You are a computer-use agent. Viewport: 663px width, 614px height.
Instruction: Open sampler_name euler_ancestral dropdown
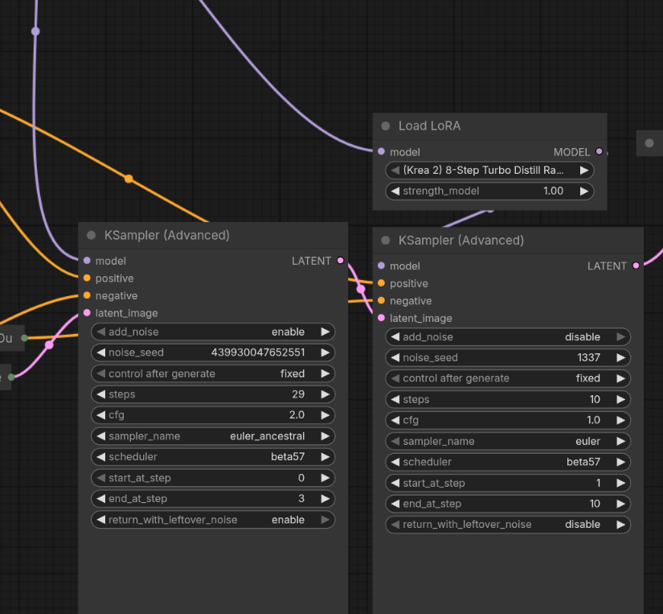(x=213, y=436)
